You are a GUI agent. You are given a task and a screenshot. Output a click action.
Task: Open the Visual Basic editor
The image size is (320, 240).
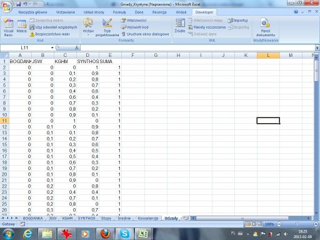pos(8,27)
